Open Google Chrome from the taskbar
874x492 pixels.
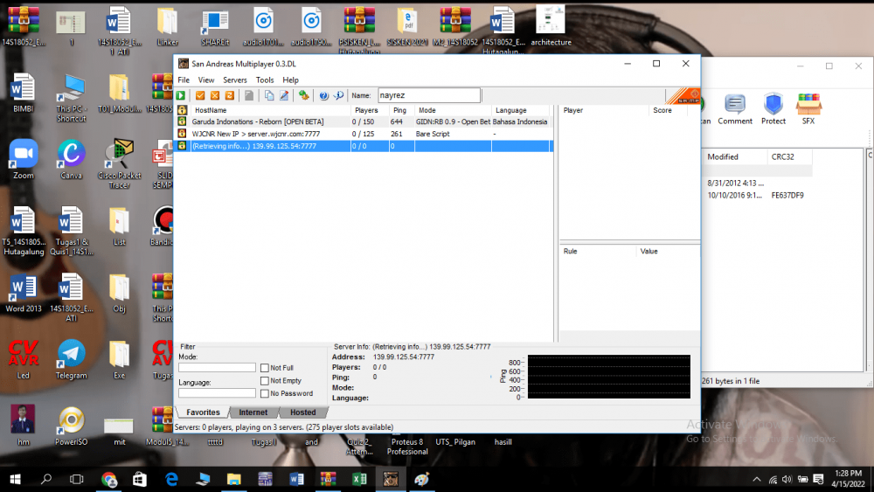point(109,479)
